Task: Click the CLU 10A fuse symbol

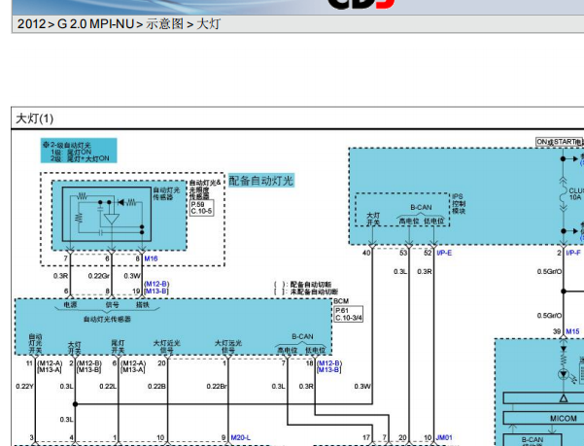Action: 564,194
